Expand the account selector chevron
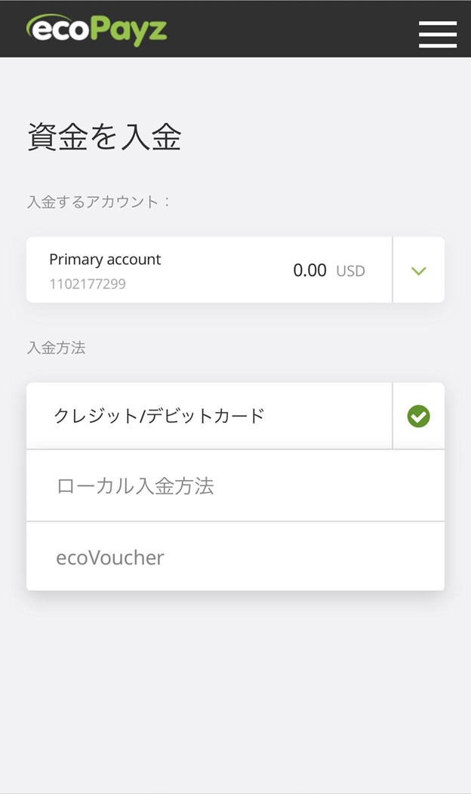The image size is (471, 794). point(418,270)
